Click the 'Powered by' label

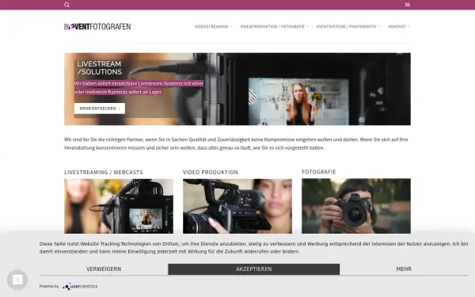pos(49,286)
